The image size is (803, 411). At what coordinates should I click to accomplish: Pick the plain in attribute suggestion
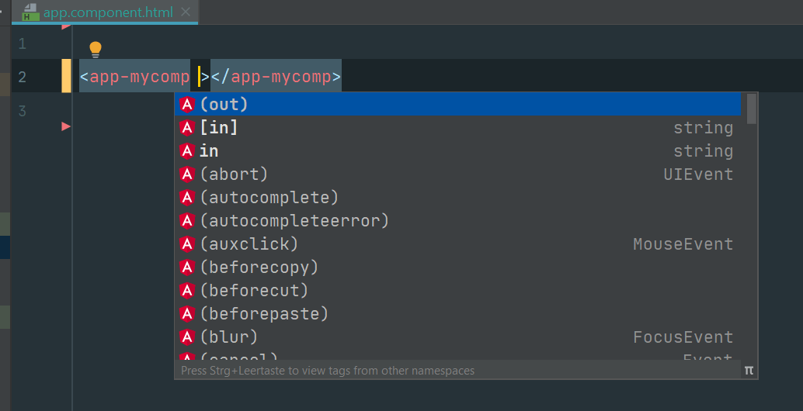[209, 150]
